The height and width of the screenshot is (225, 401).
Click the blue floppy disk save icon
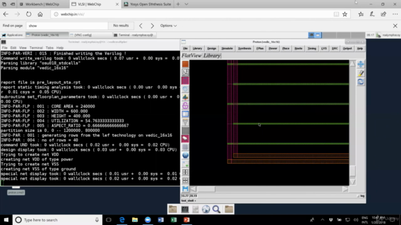click(185, 189)
